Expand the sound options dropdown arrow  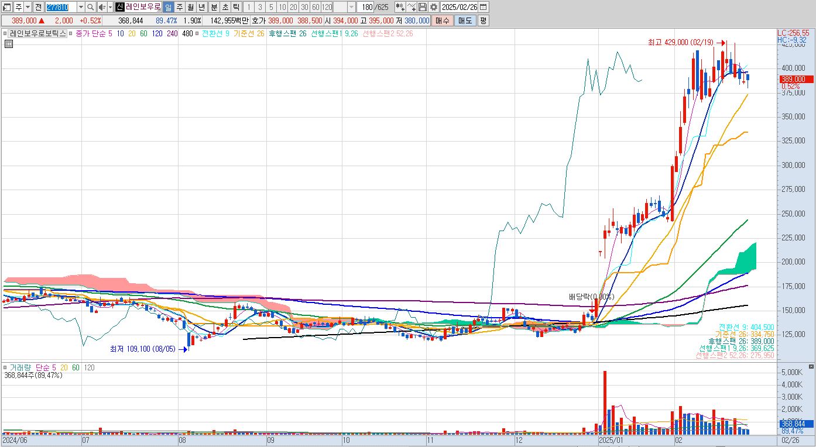pos(110,7)
